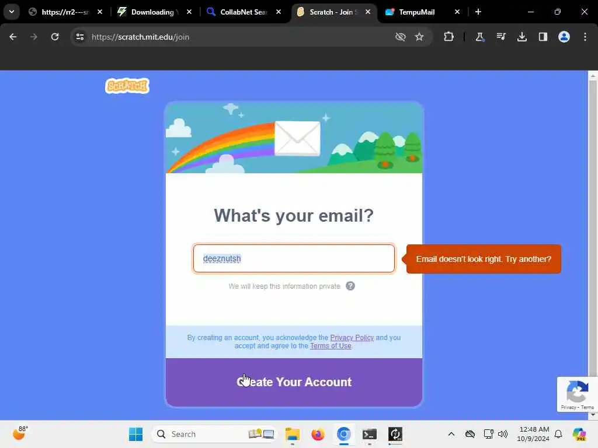Click the reCAPTCHA badge
Viewport: 598px width, 448px height.
(577, 394)
